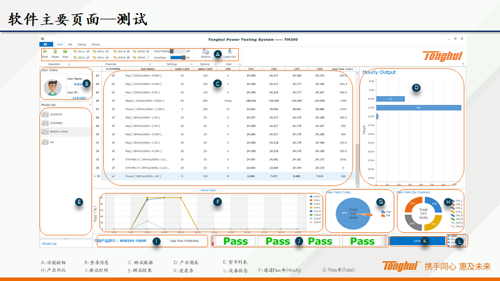The width and height of the screenshot is (500, 281).
Task: Click the 11:00 hourly output bar
Action: (x=419, y=107)
